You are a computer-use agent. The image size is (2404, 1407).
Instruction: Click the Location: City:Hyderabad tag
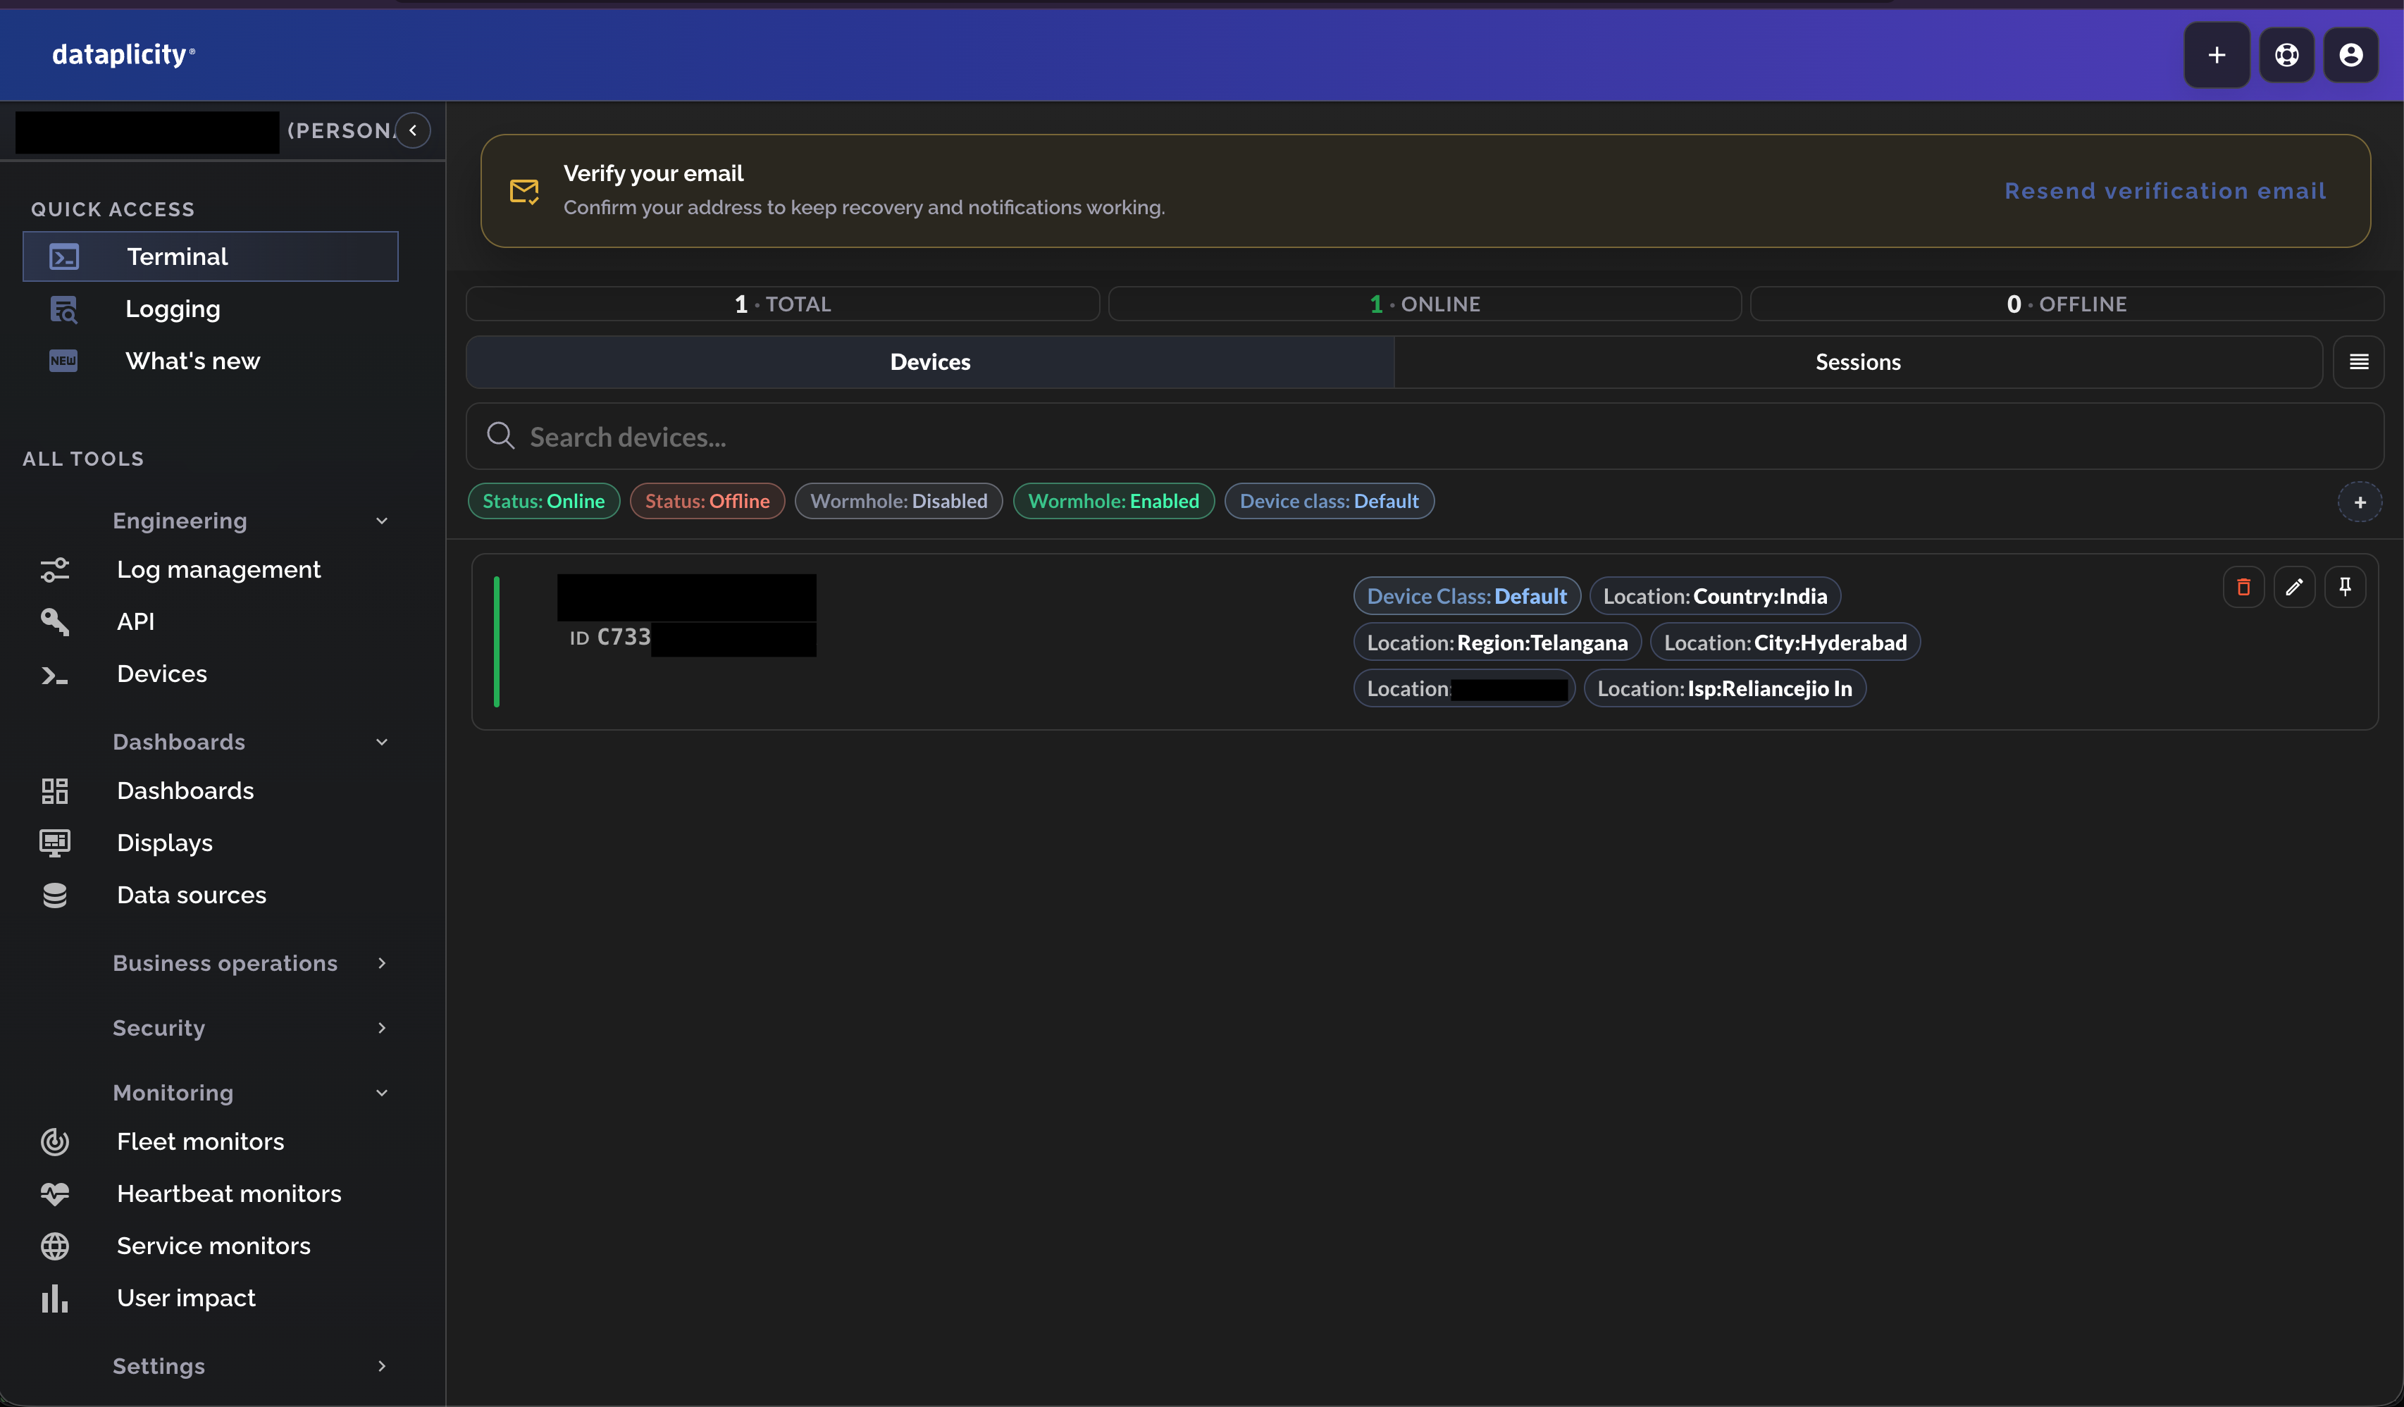[x=1785, y=643]
